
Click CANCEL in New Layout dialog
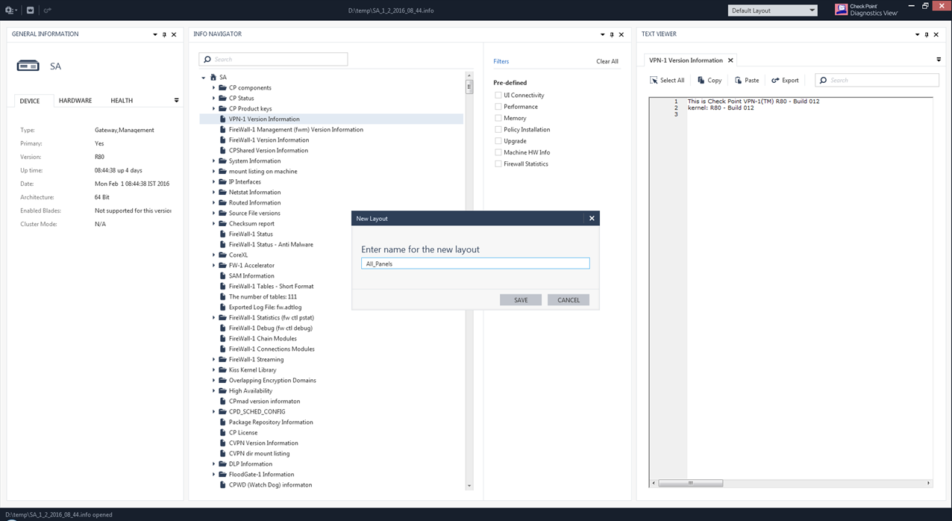pos(569,300)
